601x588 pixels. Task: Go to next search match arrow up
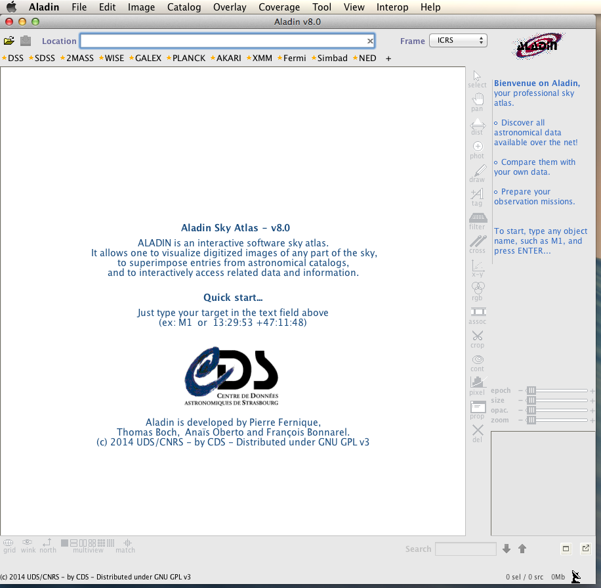pyautogui.click(x=522, y=549)
